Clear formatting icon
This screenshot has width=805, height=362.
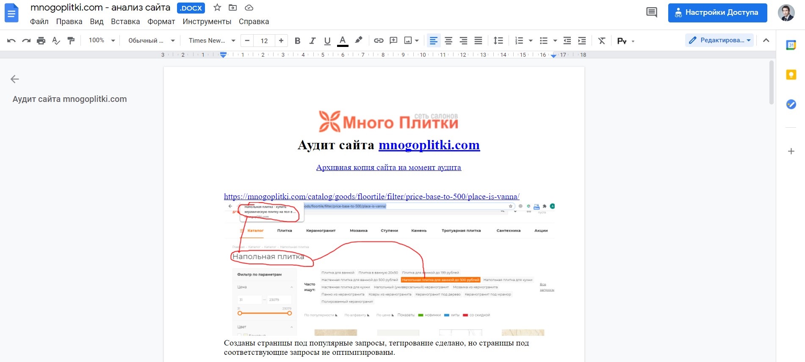pos(602,41)
